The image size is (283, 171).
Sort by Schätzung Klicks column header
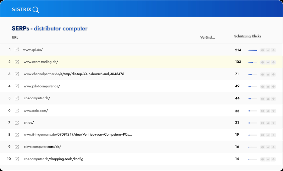click(247, 36)
